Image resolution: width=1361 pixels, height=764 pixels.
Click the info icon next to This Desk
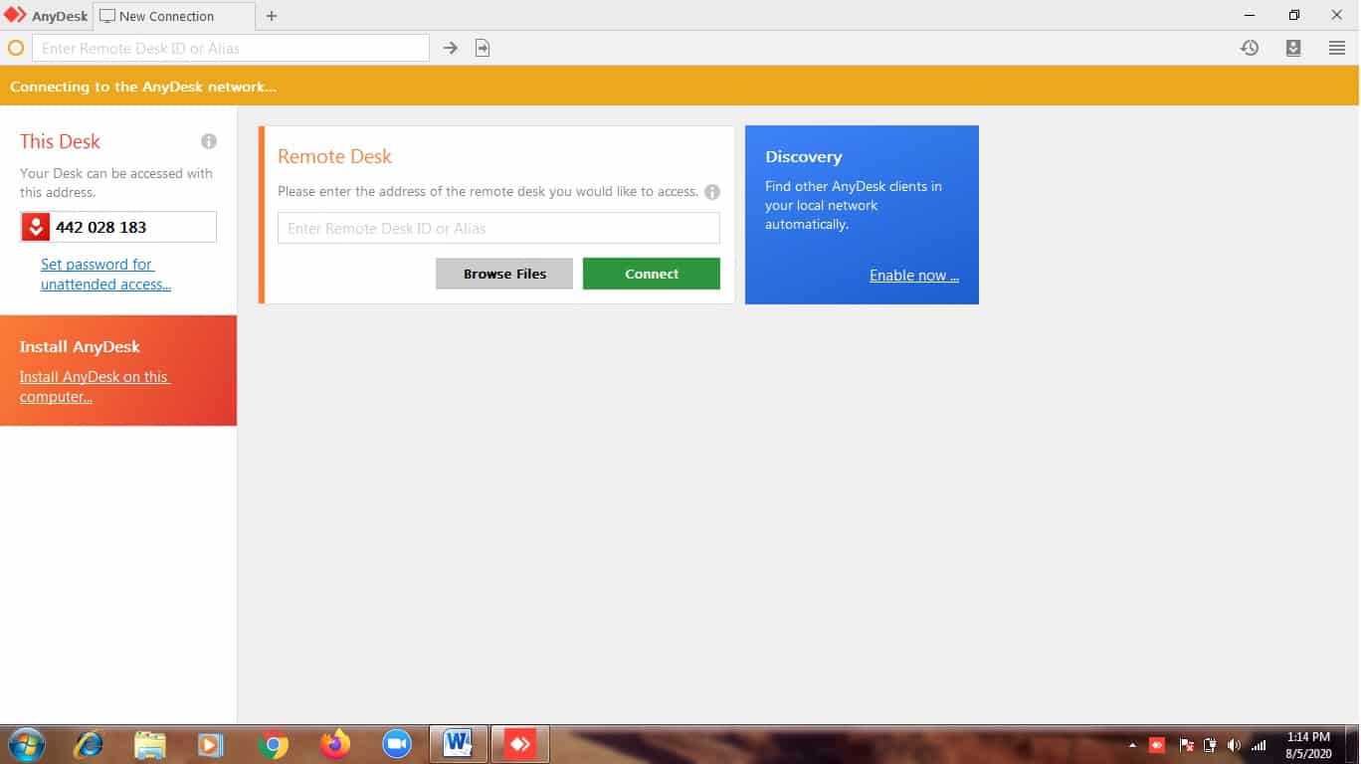click(209, 141)
